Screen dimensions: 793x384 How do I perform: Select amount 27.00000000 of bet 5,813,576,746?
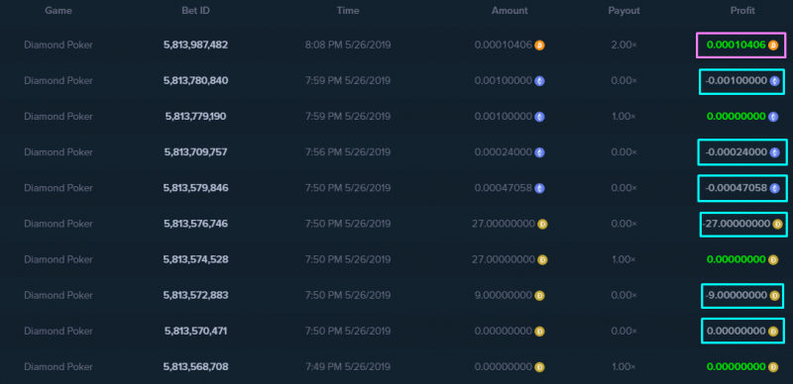504,224
